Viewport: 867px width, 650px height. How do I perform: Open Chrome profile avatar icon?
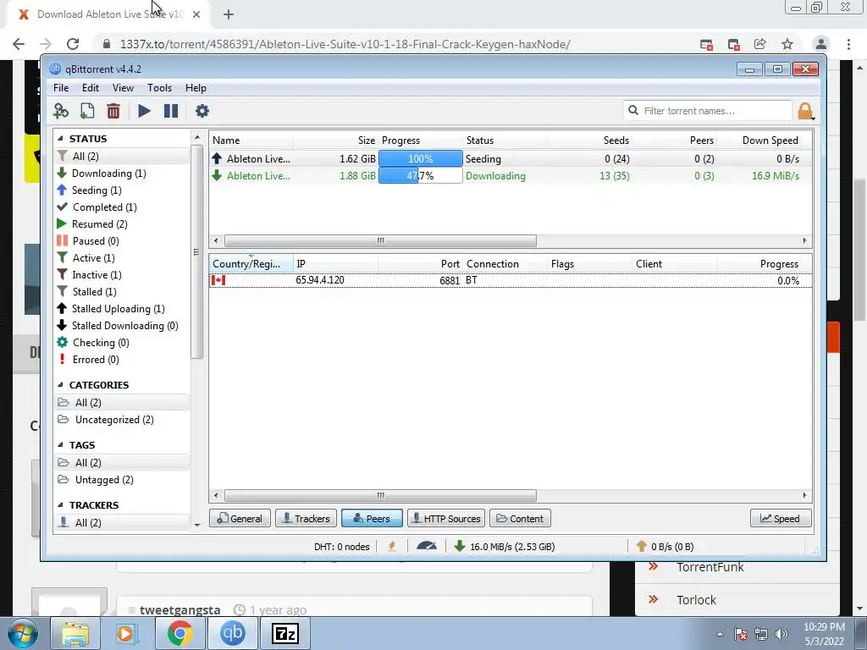pos(821,44)
